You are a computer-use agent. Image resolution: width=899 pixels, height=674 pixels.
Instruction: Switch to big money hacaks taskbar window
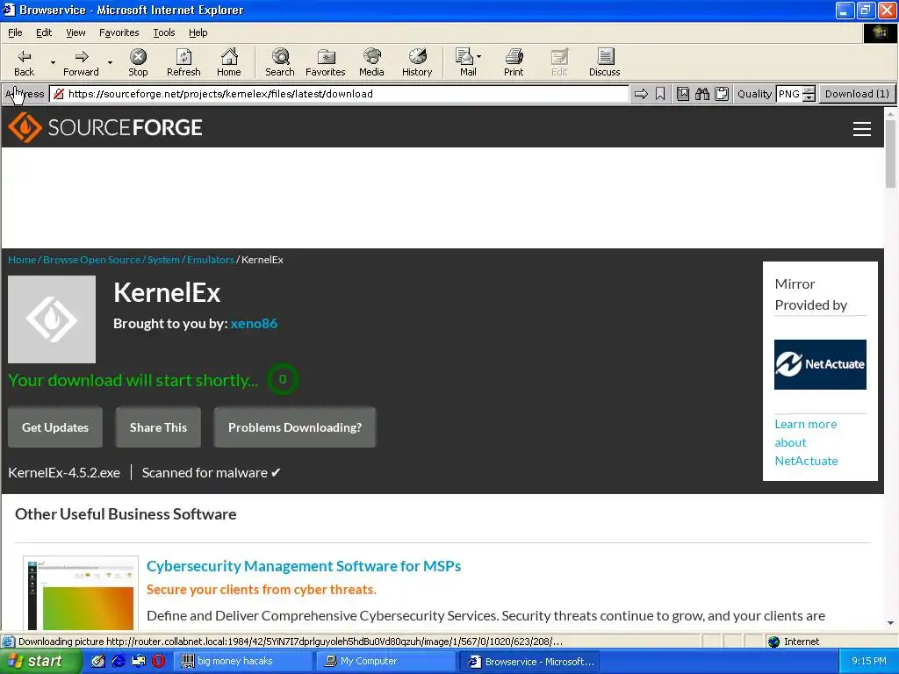[x=242, y=662]
